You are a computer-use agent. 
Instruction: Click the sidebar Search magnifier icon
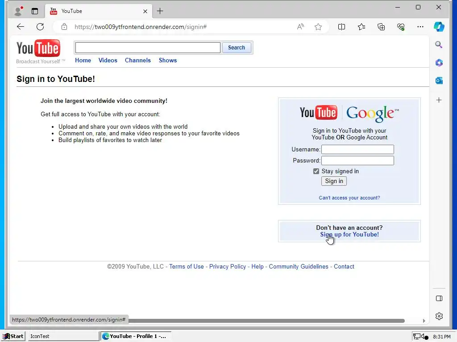(x=439, y=45)
